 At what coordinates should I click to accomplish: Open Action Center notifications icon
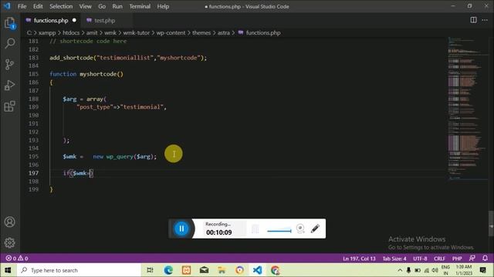point(482,270)
